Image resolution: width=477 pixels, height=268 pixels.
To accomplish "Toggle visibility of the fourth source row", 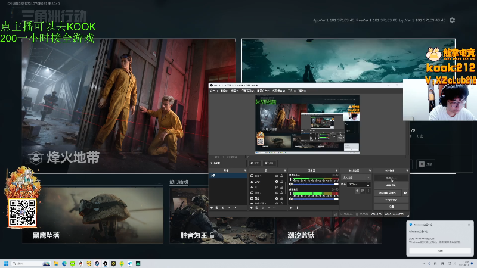I will 277,193.
